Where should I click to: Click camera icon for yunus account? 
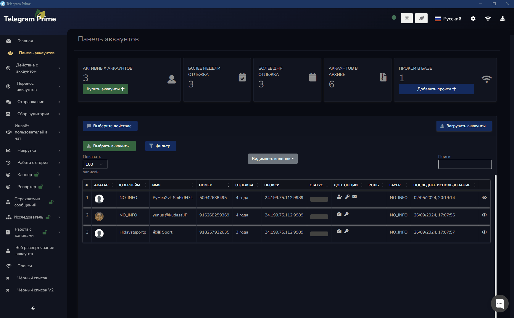coord(339,214)
